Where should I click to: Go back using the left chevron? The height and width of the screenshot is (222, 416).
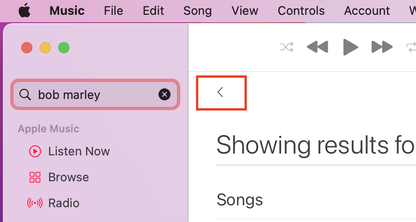click(220, 92)
